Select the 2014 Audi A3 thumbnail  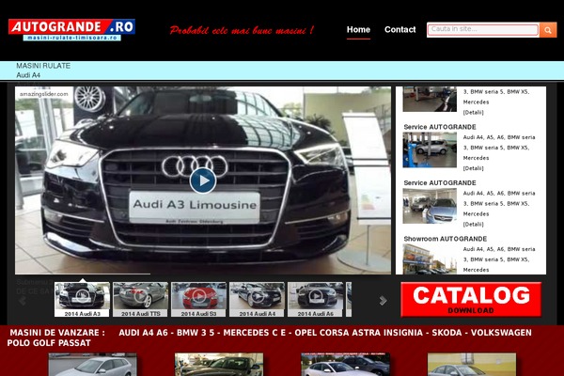tap(83, 299)
